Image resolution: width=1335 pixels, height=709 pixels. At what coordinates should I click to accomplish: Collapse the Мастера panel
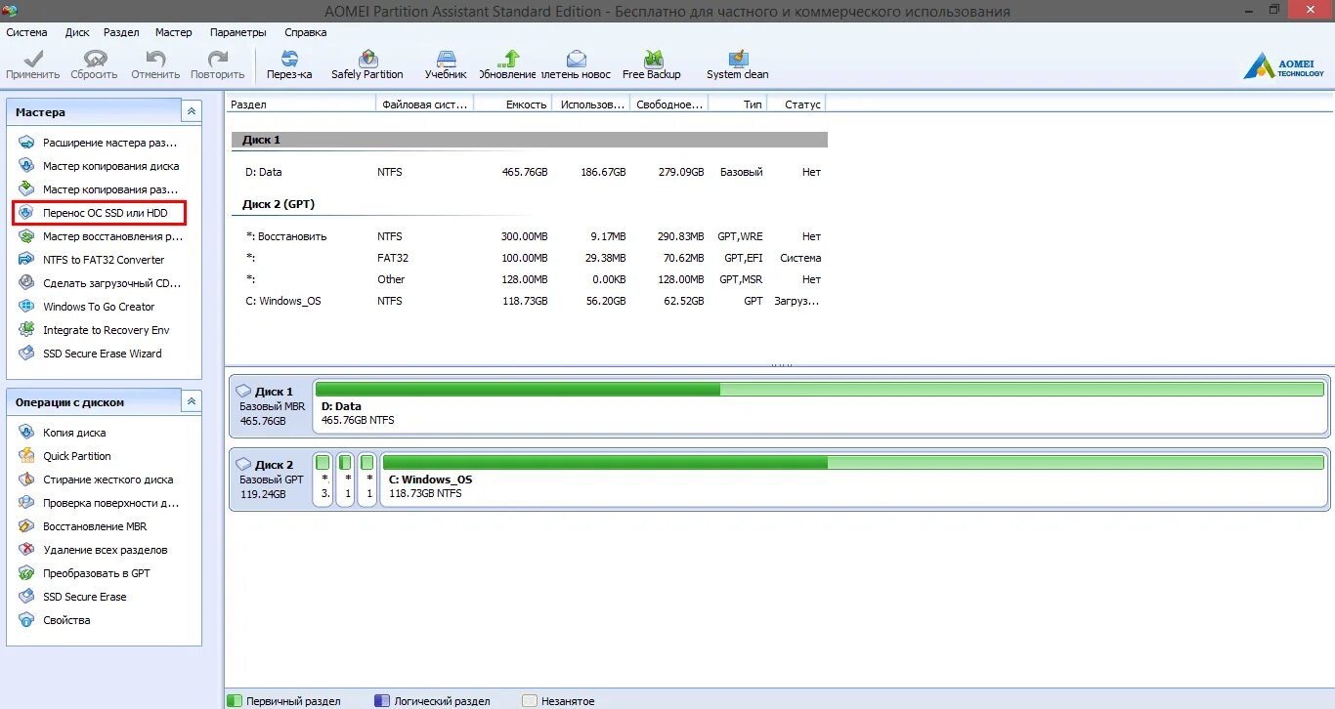point(192,112)
